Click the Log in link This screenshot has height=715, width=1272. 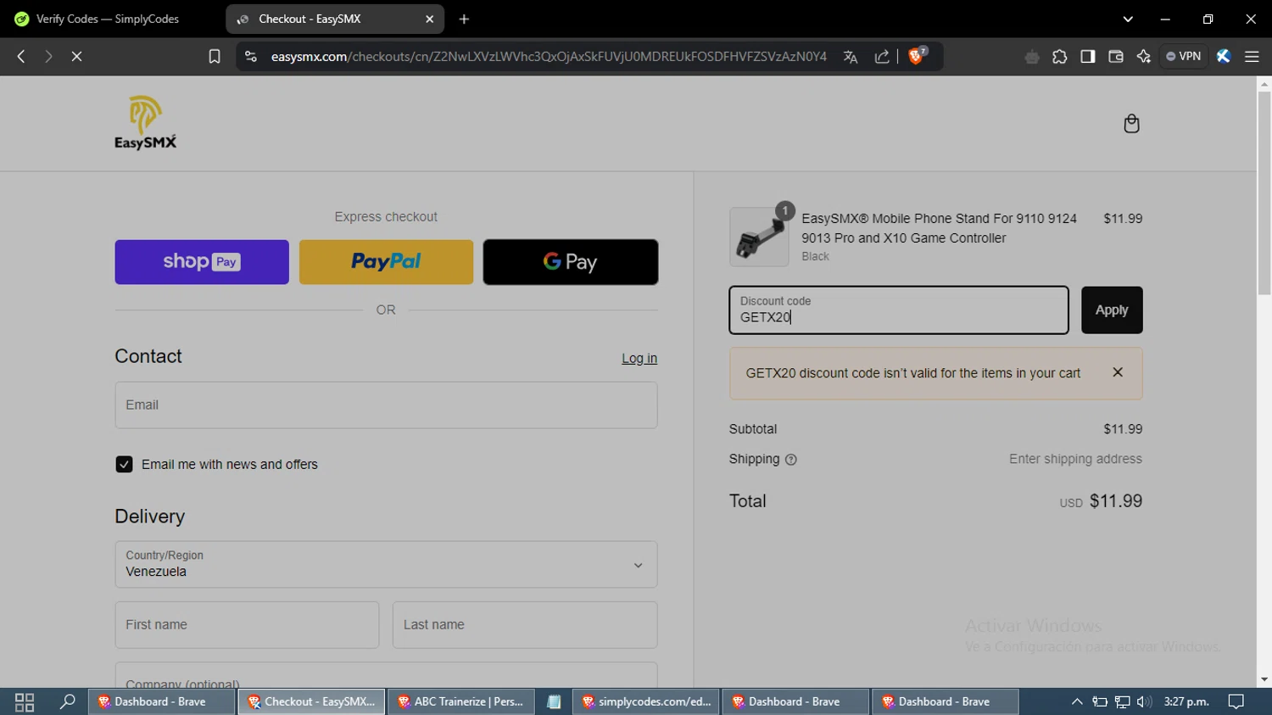[639, 359]
